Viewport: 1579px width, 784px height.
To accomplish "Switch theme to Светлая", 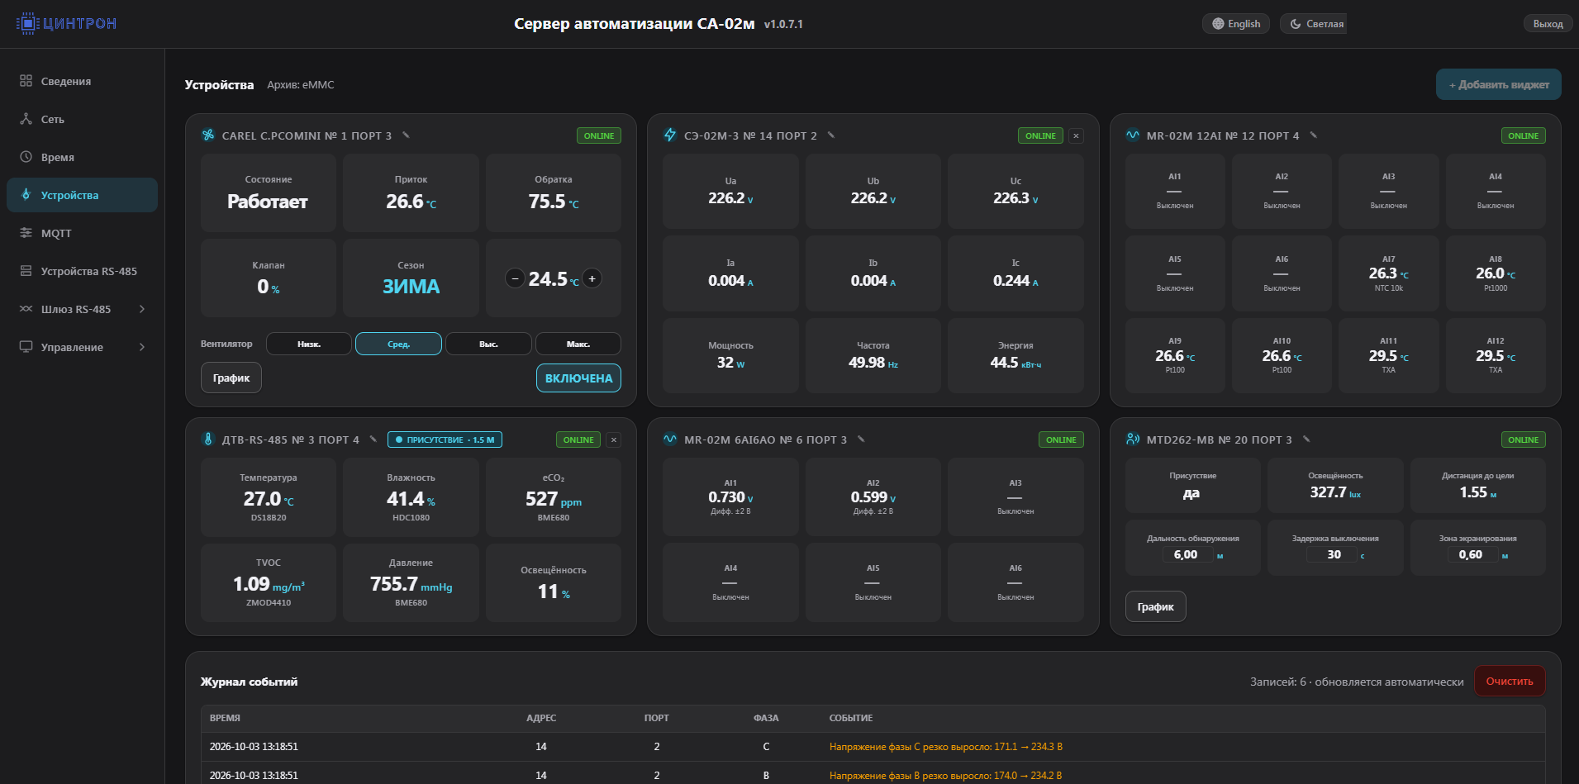I will tap(1315, 24).
